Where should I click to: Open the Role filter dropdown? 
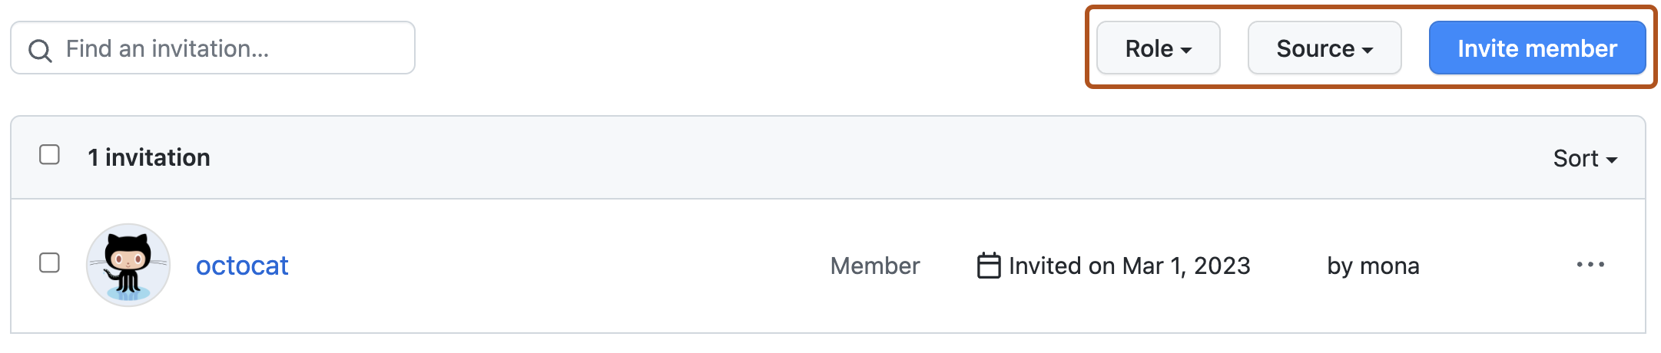click(x=1158, y=48)
